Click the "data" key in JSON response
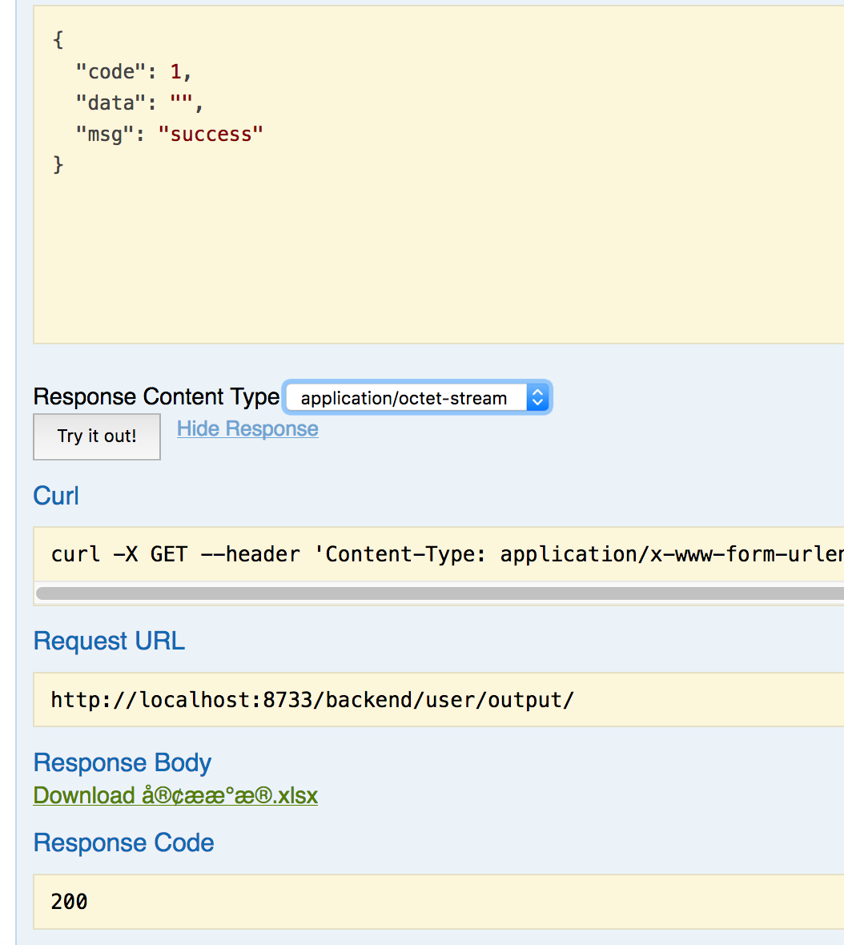Viewport: 844px width, 945px height. (106, 103)
